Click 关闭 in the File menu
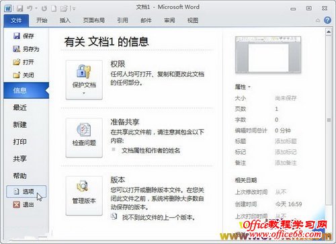 tap(24, 75)
